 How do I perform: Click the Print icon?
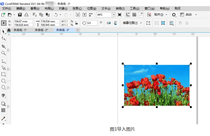26,15
